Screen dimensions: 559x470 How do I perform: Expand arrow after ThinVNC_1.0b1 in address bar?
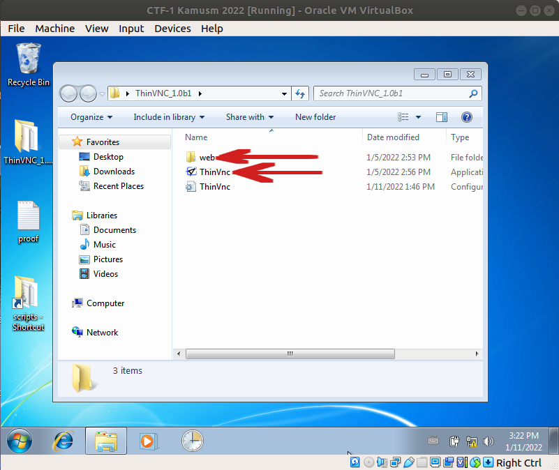pyautogui.click(x=200, y=93)
